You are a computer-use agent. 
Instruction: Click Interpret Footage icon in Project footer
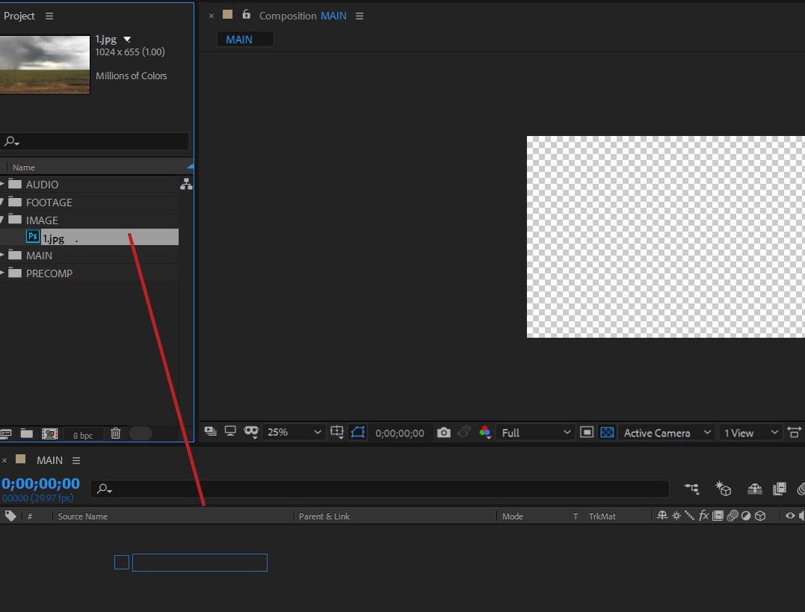pyautogui.click(x=6, y=433)
